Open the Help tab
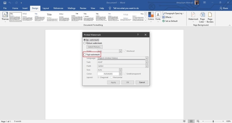This screenshot has height=123, width=232. pos(102,8)
